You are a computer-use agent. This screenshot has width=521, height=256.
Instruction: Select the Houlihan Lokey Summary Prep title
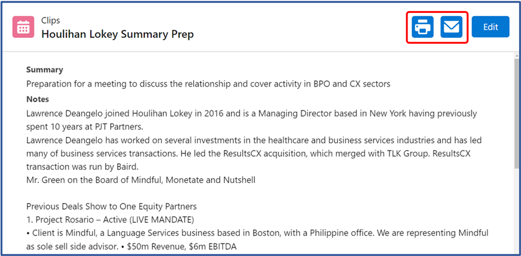pos(117,34)
